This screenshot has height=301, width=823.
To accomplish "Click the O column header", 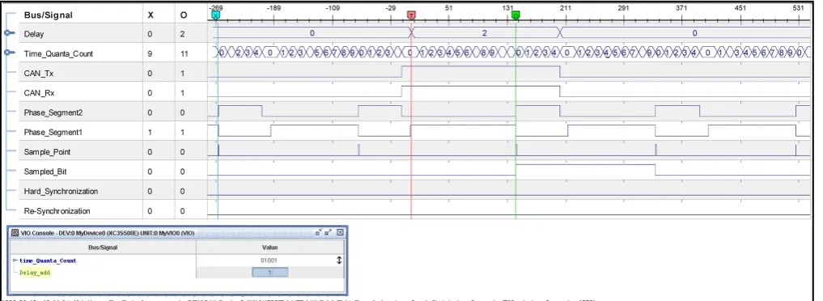I will coord(183,15).
